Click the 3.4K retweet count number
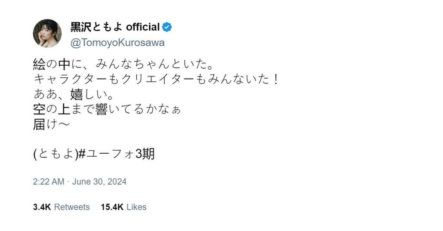 (42, 207)
